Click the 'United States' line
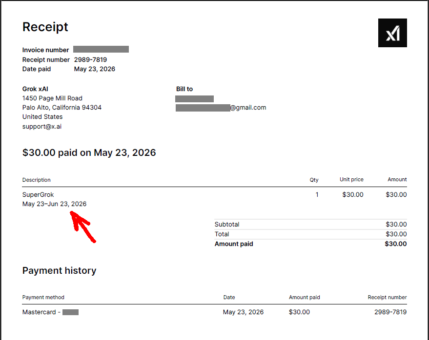429x340 pixels. click(42, 117)
